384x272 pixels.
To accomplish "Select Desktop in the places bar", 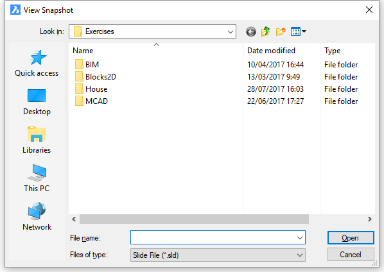I will [37, 102].
